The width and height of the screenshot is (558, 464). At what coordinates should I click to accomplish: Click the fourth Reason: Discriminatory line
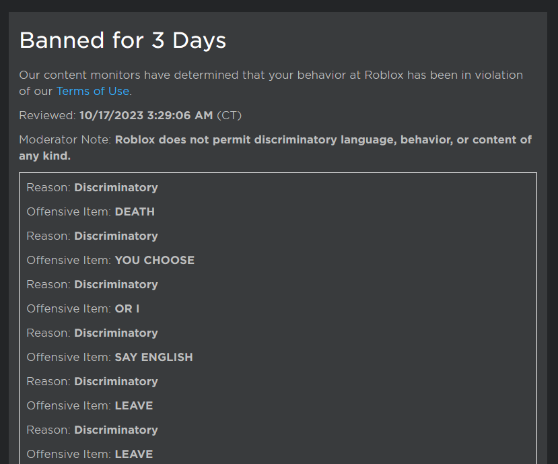(x=92, y=333)
